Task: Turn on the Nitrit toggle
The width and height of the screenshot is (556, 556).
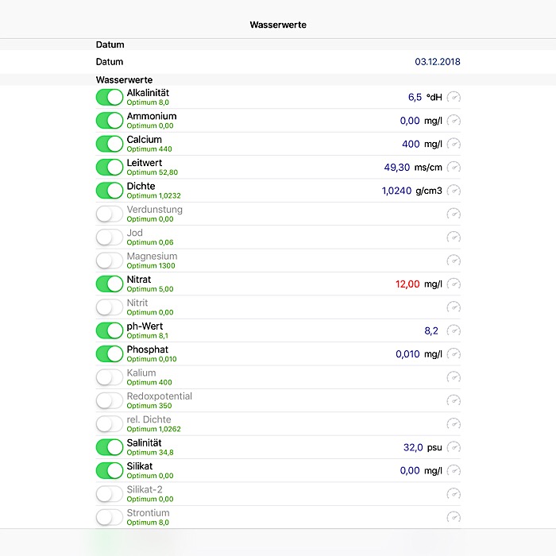Action: pos(110,307)
